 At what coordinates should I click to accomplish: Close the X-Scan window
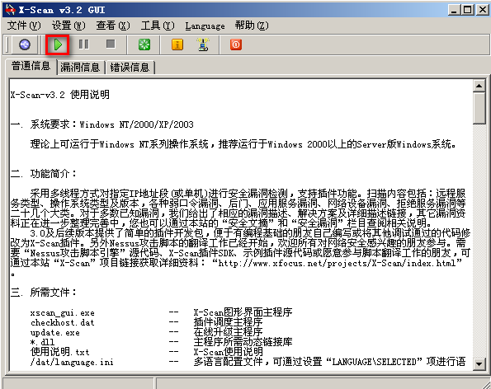(483, 10)
